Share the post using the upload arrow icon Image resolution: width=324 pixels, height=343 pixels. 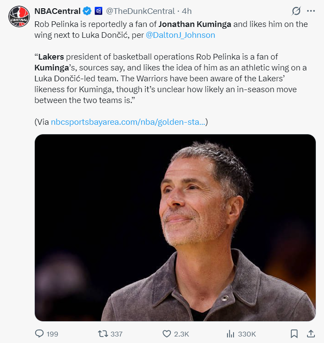pyautogui.click(x=311, y=333)
